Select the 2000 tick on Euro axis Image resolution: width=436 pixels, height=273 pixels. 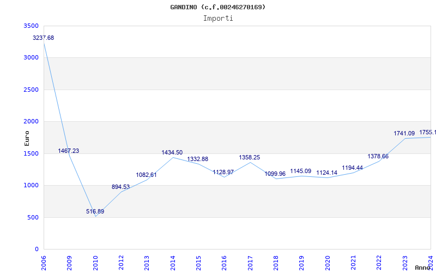tap(31, 121)
